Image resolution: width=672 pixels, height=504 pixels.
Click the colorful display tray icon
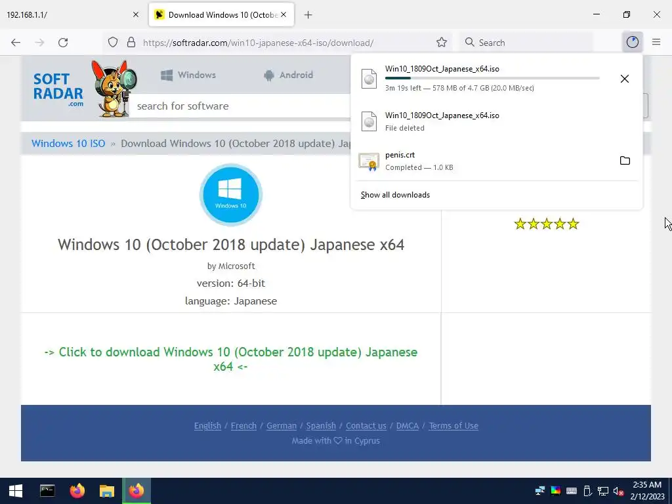click(x=555, y=491)
